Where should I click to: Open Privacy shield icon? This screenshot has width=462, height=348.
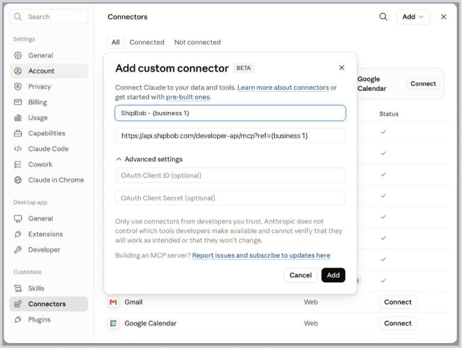[18, 86]
